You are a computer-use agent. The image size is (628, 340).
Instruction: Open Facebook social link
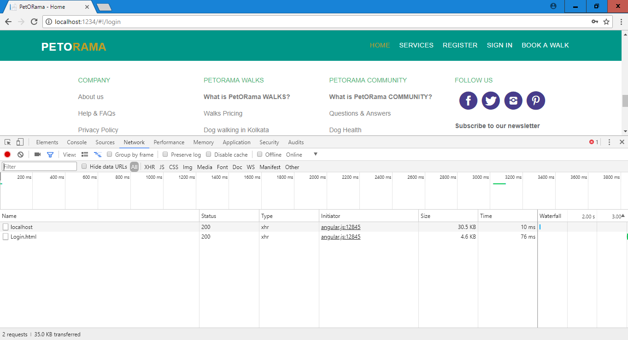point(468,100)
